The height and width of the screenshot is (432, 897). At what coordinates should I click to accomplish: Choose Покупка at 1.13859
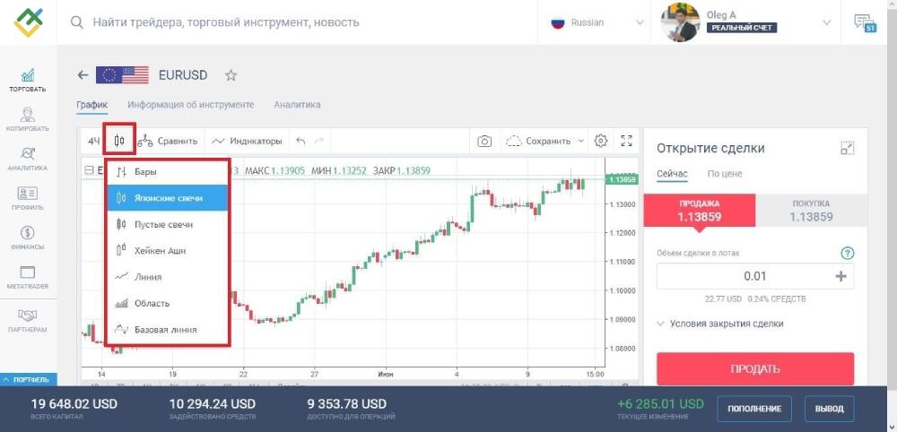811,211
